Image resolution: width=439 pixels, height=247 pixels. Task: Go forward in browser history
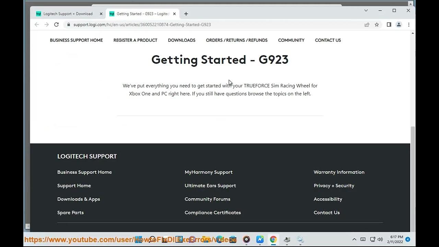coord(47,25)
